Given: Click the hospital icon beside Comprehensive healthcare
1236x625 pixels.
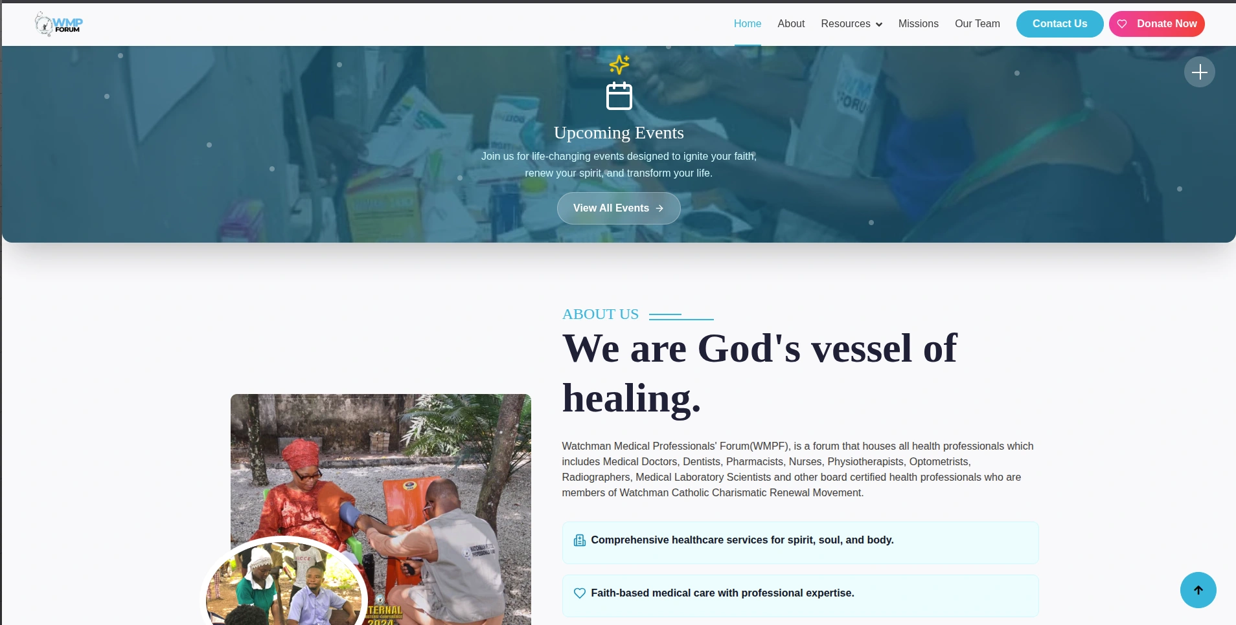Looking at the screenshot, I should (579, 540).
